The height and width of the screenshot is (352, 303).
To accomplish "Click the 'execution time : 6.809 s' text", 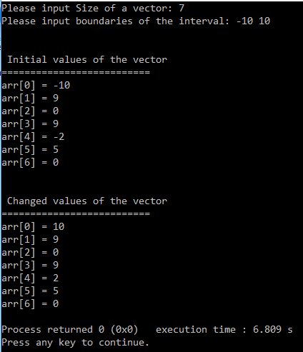I will click(x=224, y=330).
